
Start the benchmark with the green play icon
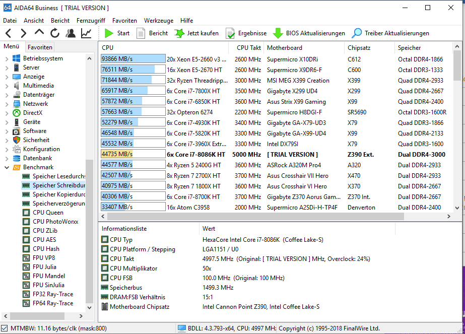[x=109, y=33]
